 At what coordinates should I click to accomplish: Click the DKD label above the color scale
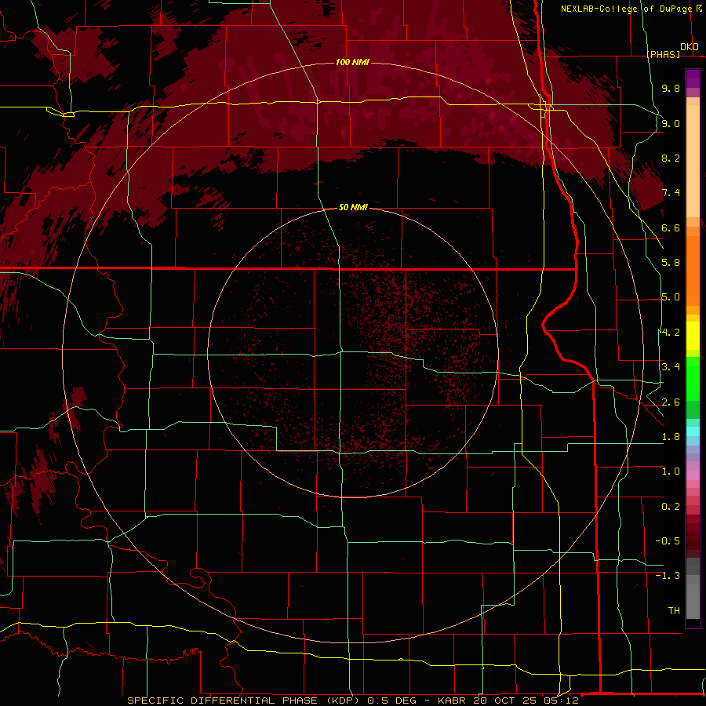pyautogui.click(x=690, y=47)
